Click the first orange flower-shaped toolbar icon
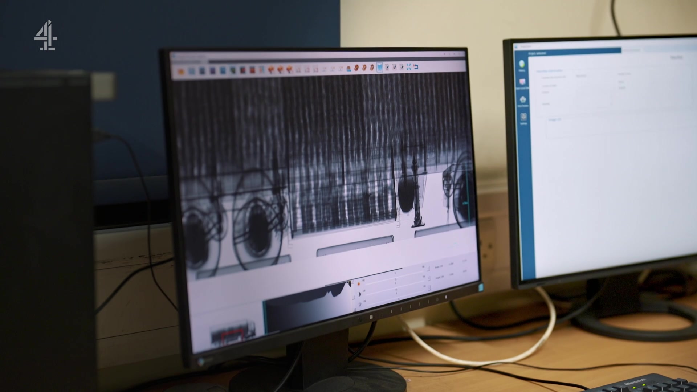This screenshot has width=697, height=392. (271, 69)
